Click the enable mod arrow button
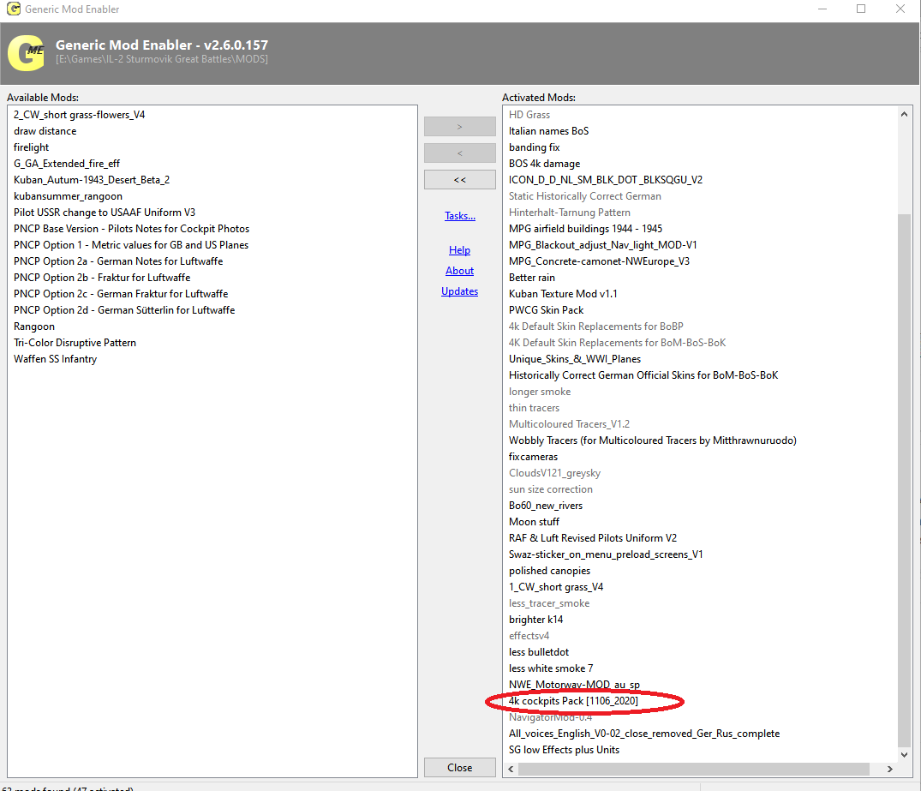This screenshot has height=791, width=921. (x=459, y=126)
